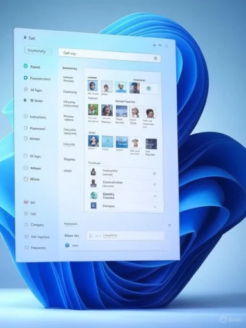Screen dimensions: 246x328
Task: Click the small round icon right of "Foeeeeee" heading
Action: coord(170,225)
